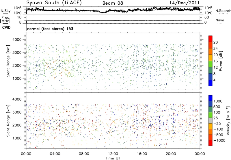
Task: Click the blue top of the Velocity colorbar
Action: [210, 98]
